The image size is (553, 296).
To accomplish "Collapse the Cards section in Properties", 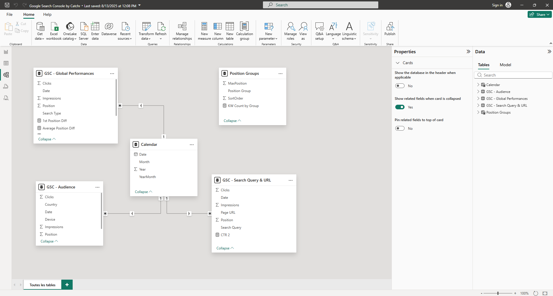I will click(x=398, y=62).
